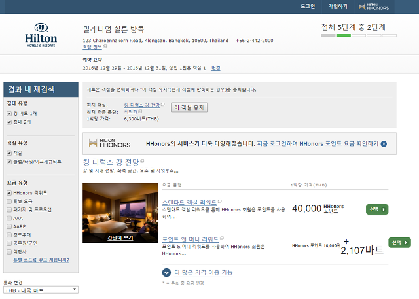Toggle the 킹 베드 1개 checkbox

(9, 114)
